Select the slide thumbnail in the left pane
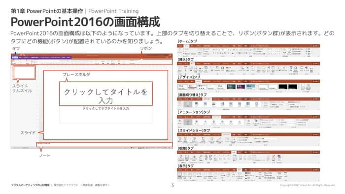 24,72
